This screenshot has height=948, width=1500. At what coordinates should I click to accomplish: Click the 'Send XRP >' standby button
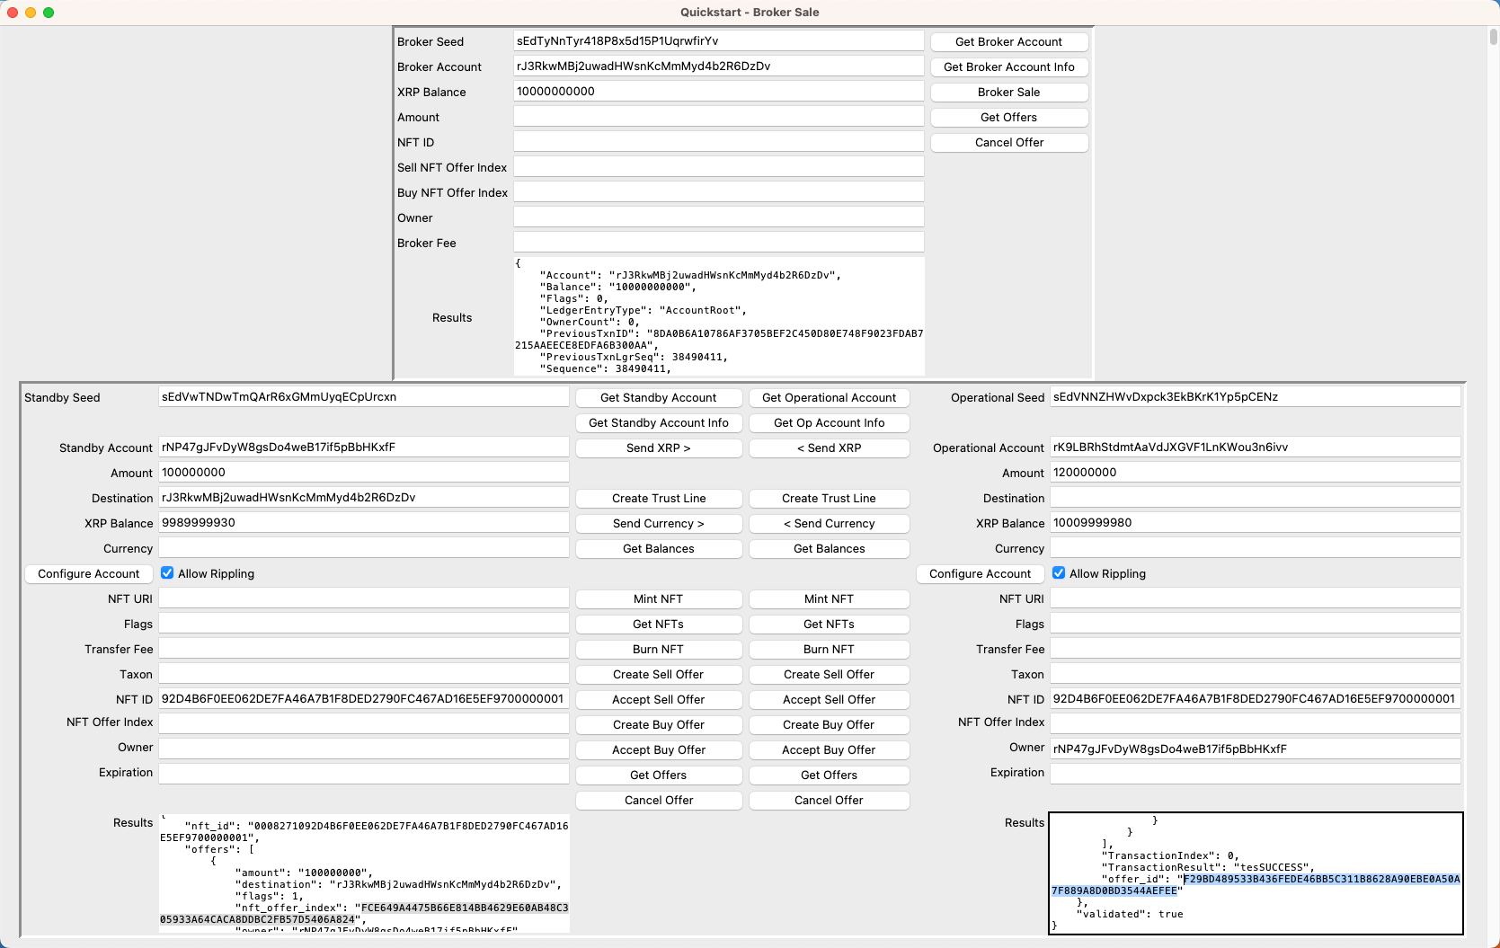coord(658,448)
